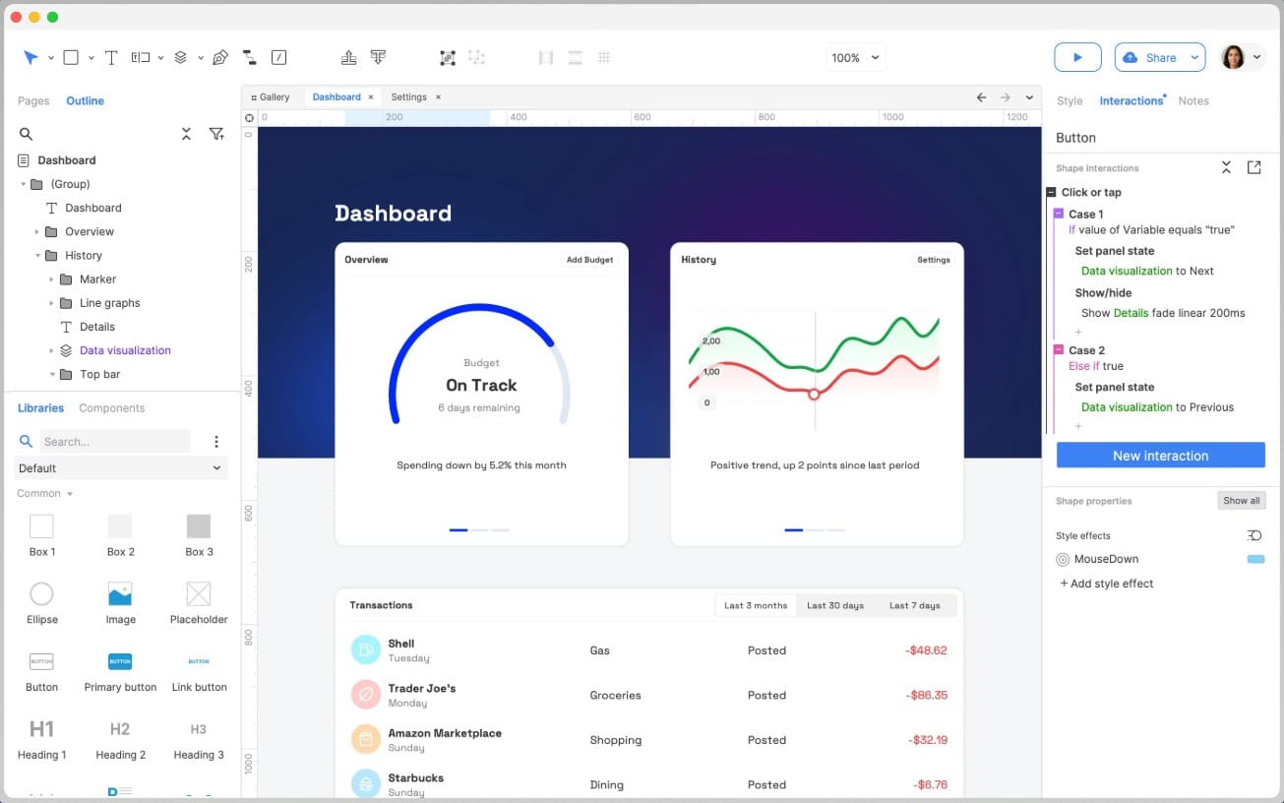Open the avatar account dropdown arrow
This screenshot has height=803, width=1284.
(x=1256, y=58)
